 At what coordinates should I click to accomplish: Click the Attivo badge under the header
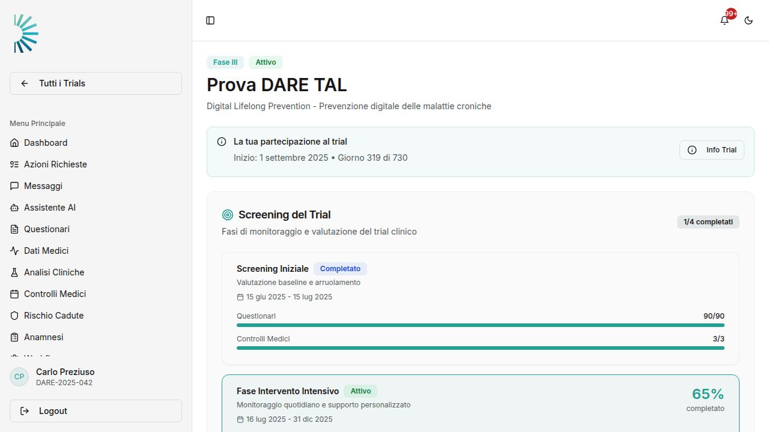266,62
